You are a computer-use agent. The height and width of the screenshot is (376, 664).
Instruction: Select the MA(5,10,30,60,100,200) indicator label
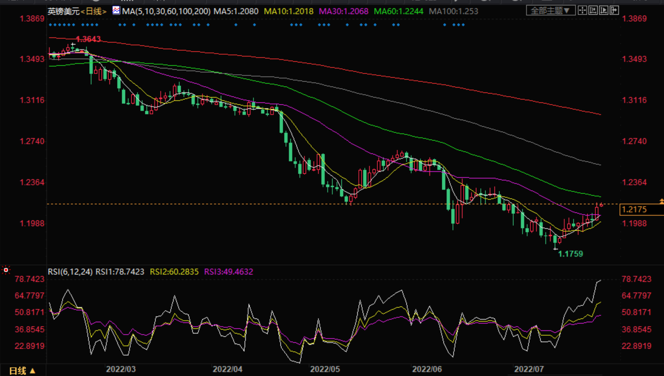tap(166, 11)
